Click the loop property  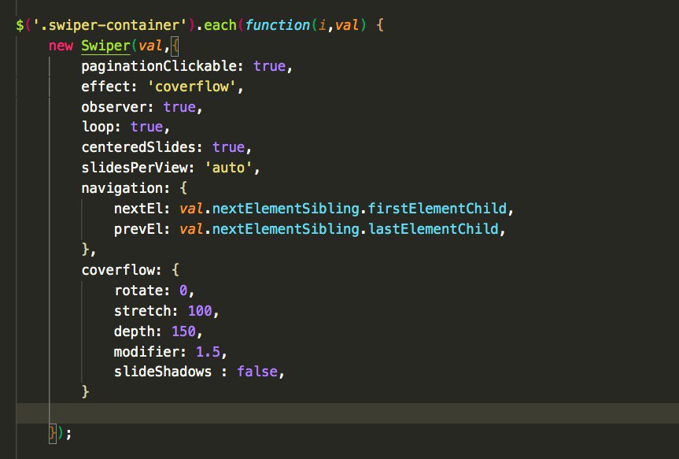click(98, 127)
